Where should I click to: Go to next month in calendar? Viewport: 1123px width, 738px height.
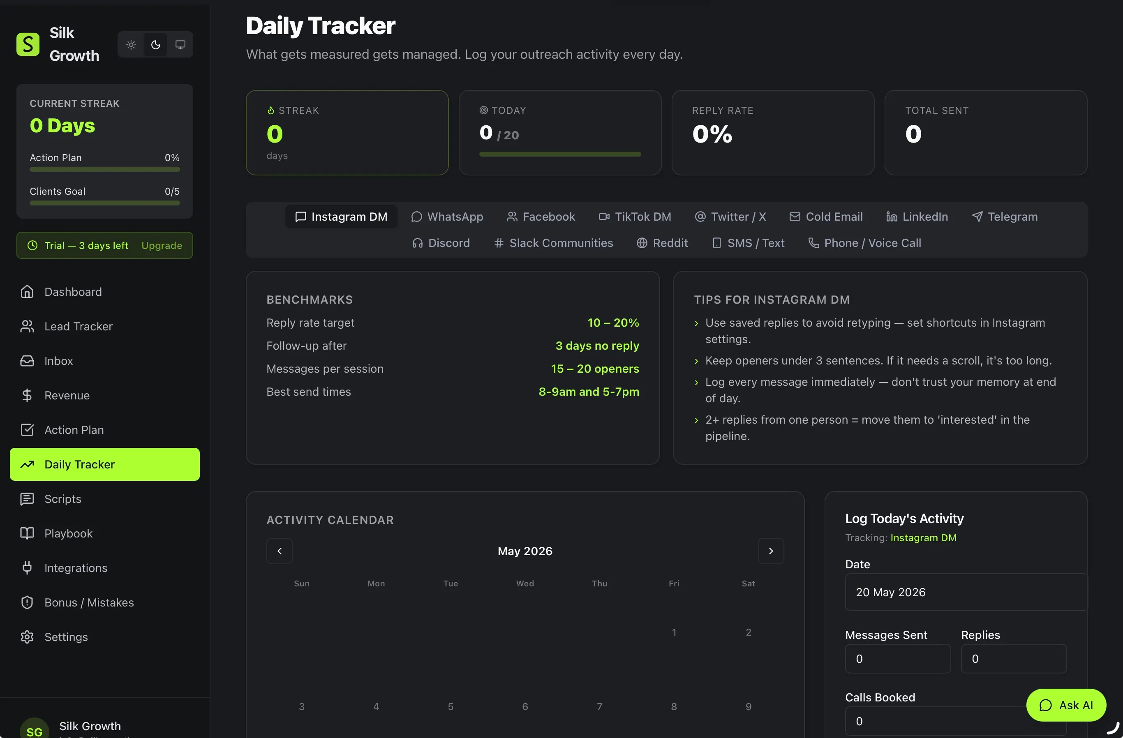(x=771, y=551)
